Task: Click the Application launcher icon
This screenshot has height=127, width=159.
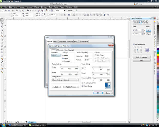Action: coord(46,10)
